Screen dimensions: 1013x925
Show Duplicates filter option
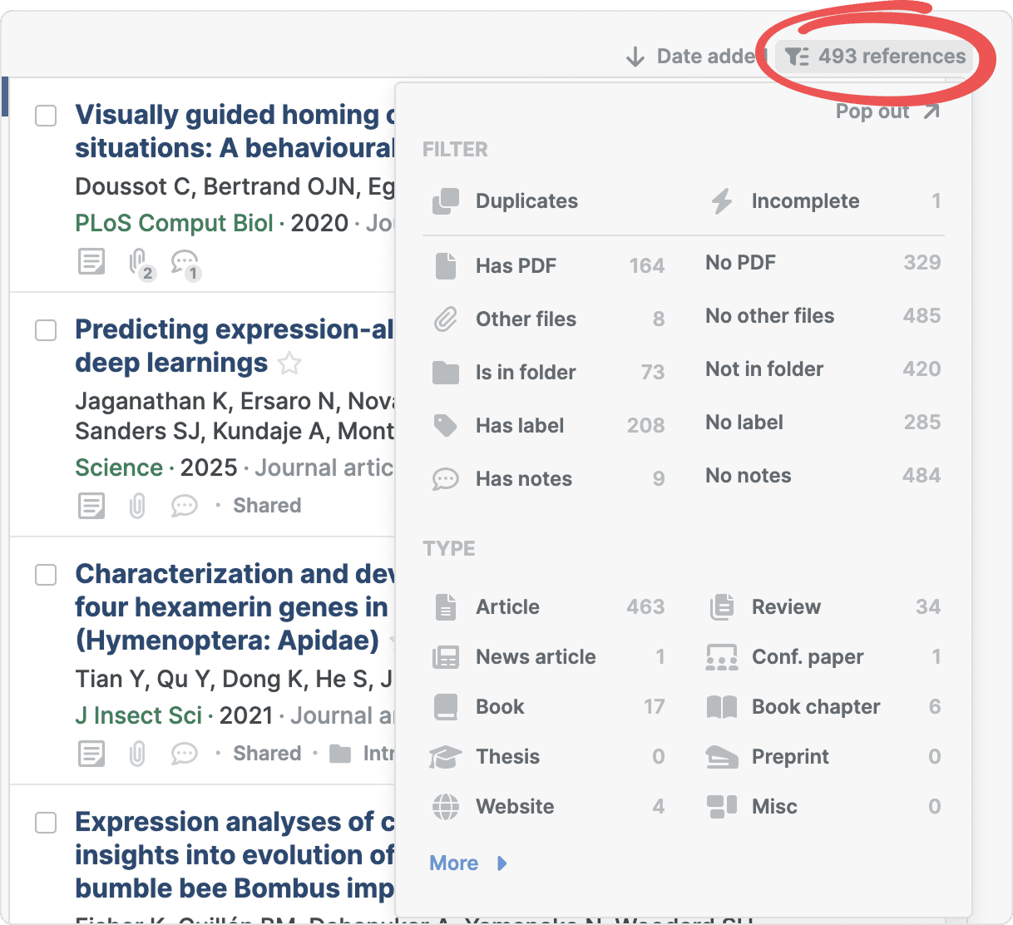[x=526, y=201]
